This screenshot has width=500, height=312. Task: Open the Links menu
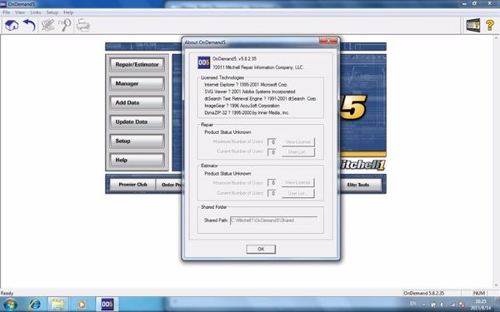click(36, 12)
